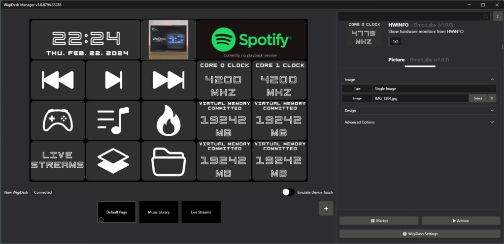Expand the Design section

(419, 111)
